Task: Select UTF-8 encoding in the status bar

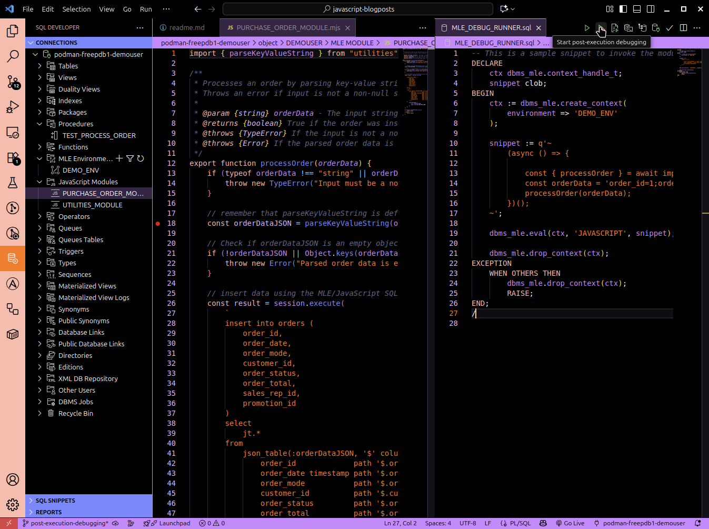Action: 467,523
